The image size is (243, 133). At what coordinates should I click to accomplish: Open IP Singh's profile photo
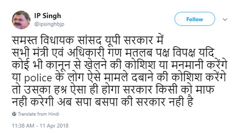tap(21, 20)
